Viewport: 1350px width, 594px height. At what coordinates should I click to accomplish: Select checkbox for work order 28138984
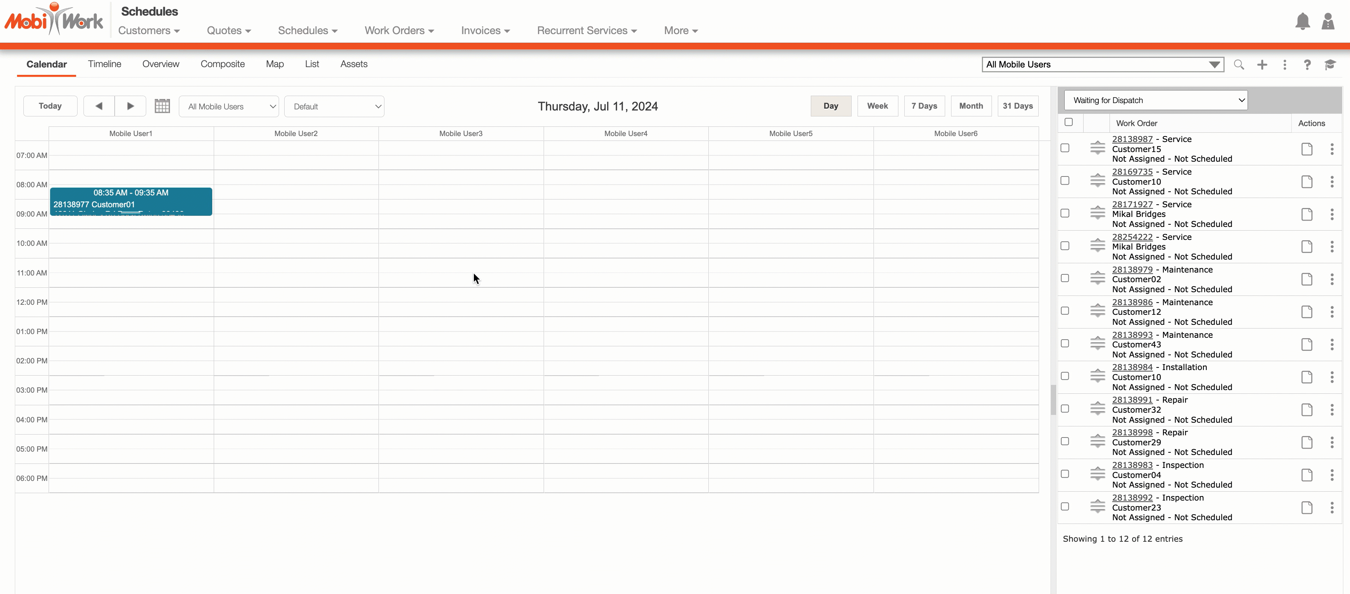coord(1064,376)
